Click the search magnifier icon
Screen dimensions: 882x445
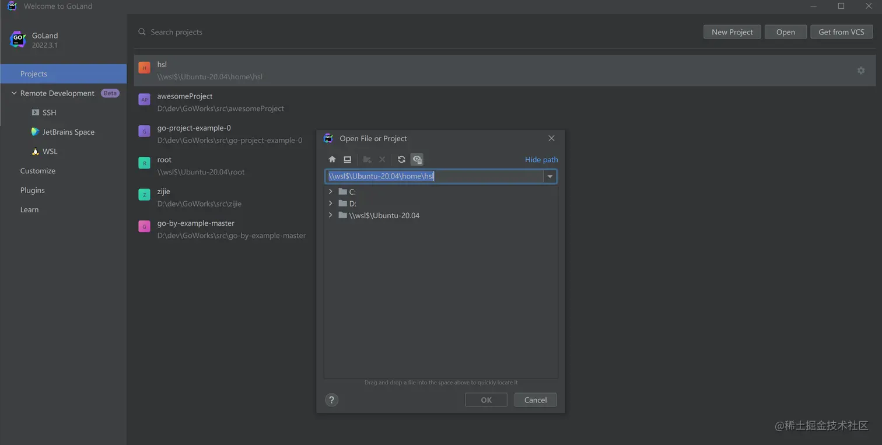pos(142,32)
